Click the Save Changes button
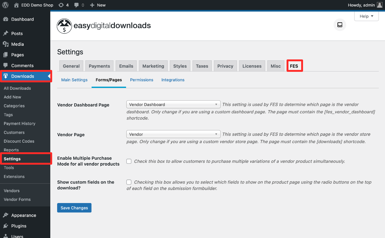 point(74,208)
